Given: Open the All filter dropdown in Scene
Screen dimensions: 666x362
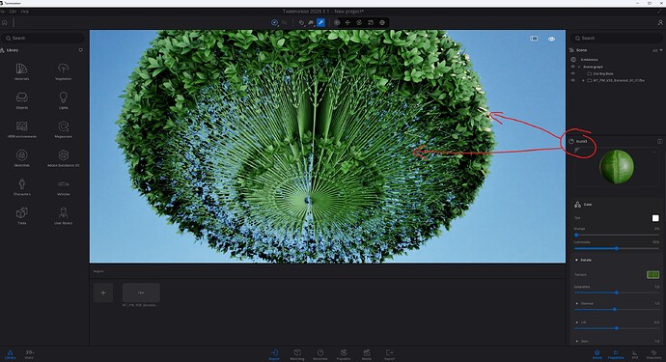Looking at the screenshot, I should pos(657,50).
